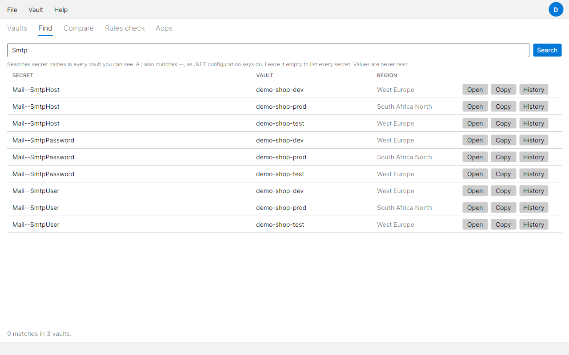The width and height of the screenshot is (569, 355).
Task: View history for Mail--SmtpHost in demo-shop-prod
Action: (533, 106)
